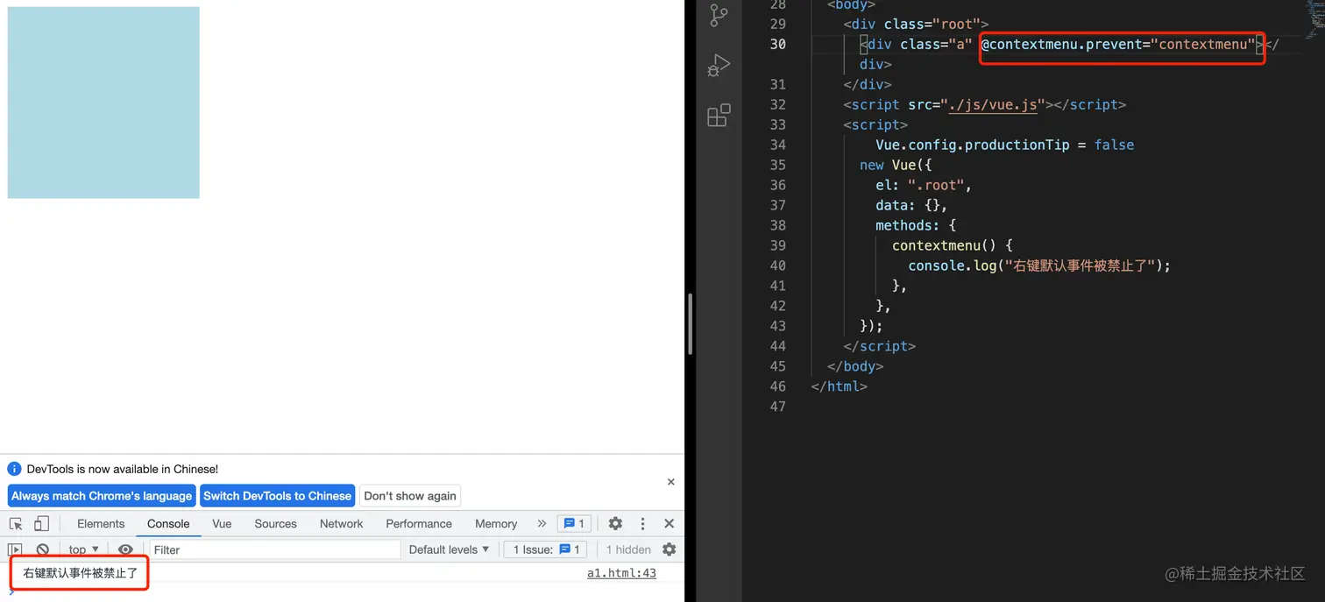Click the logged message 右键默认事件被禁止了
This screenshot has width=1325, height=602.
point(81,573)
